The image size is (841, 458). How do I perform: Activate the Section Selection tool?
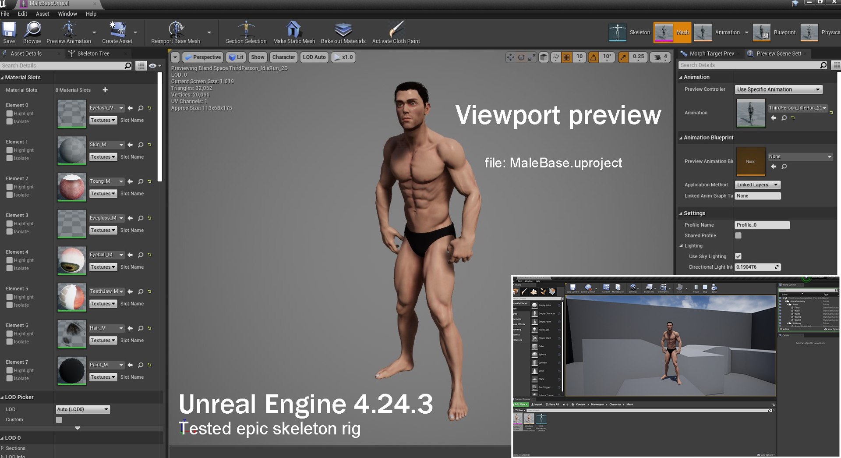pyautogui.click(x=246, y=33)
